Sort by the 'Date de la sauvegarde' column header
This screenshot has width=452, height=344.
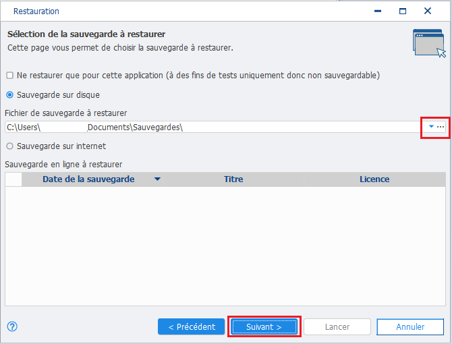coord(88,179)
